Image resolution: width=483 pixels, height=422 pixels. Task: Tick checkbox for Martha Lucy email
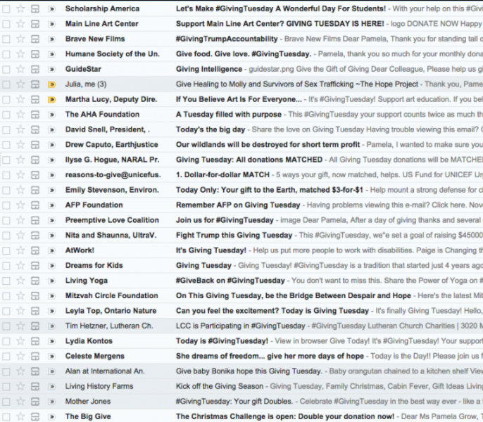coord(6,99)
